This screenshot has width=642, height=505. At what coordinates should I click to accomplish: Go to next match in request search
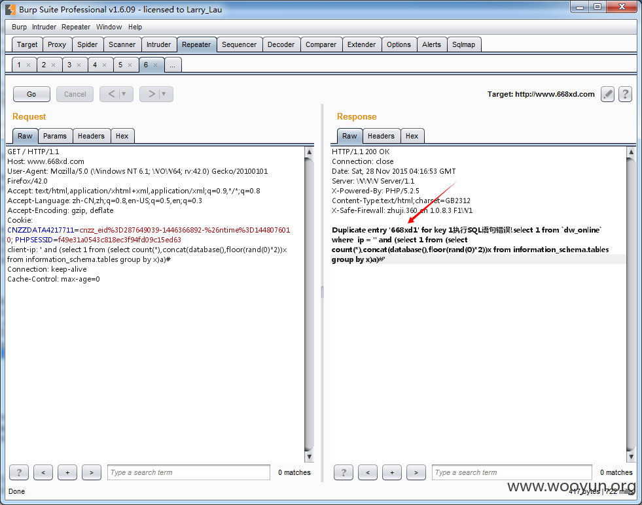point(92,472)
